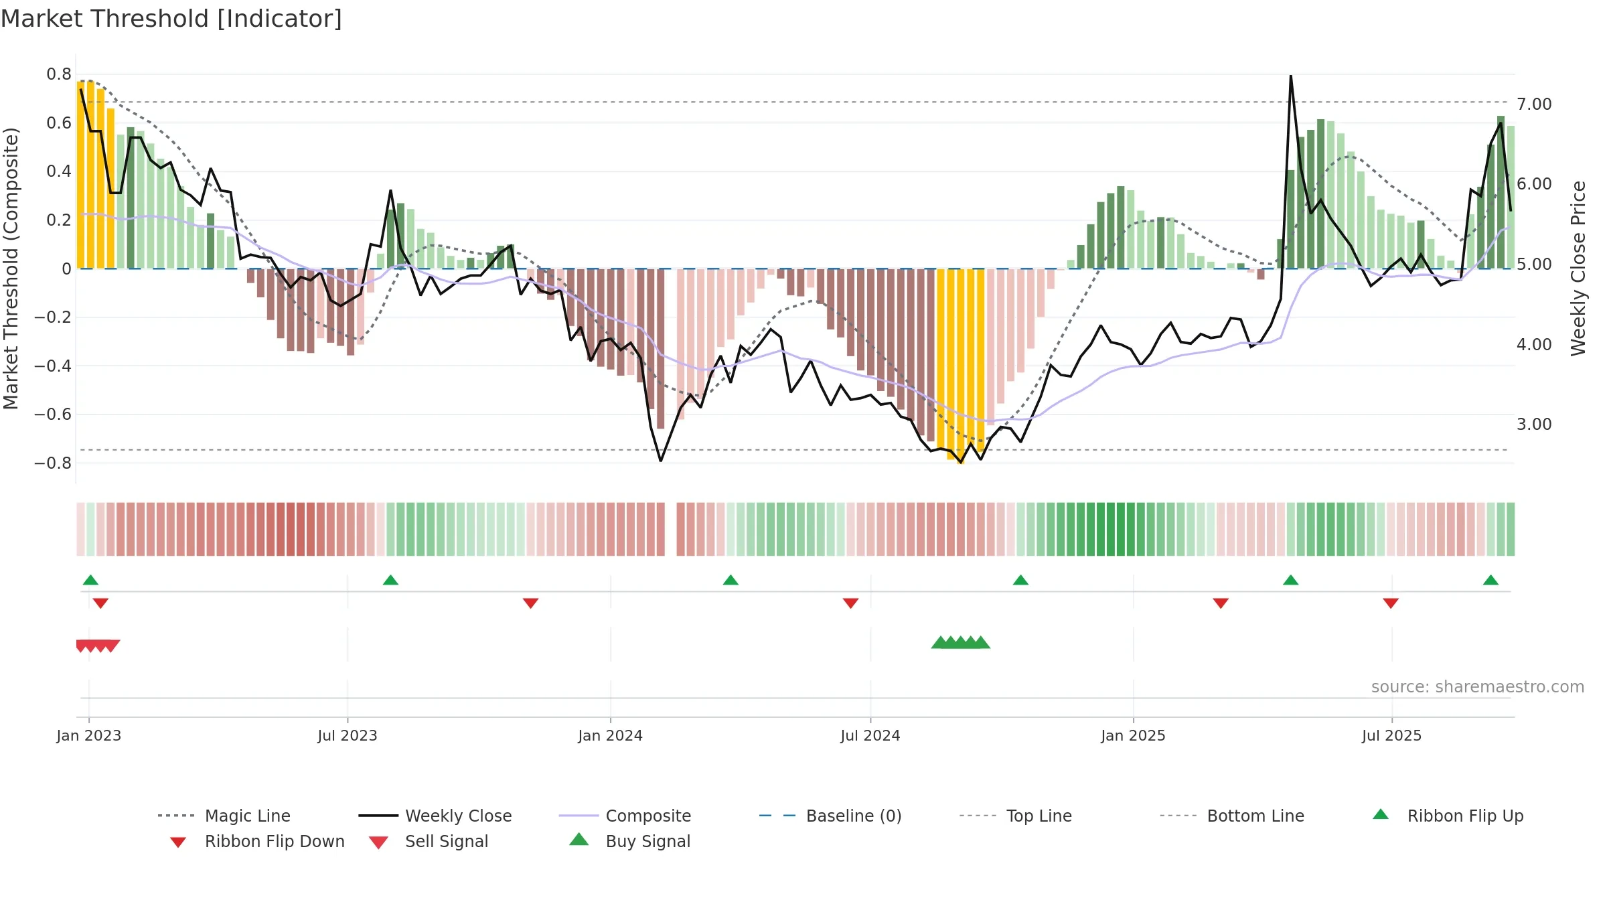Click the first Ribbon Flip Up marker at Jan 2023
Viewport: 1607px width, 904px height.
click(x=90, y=580)
